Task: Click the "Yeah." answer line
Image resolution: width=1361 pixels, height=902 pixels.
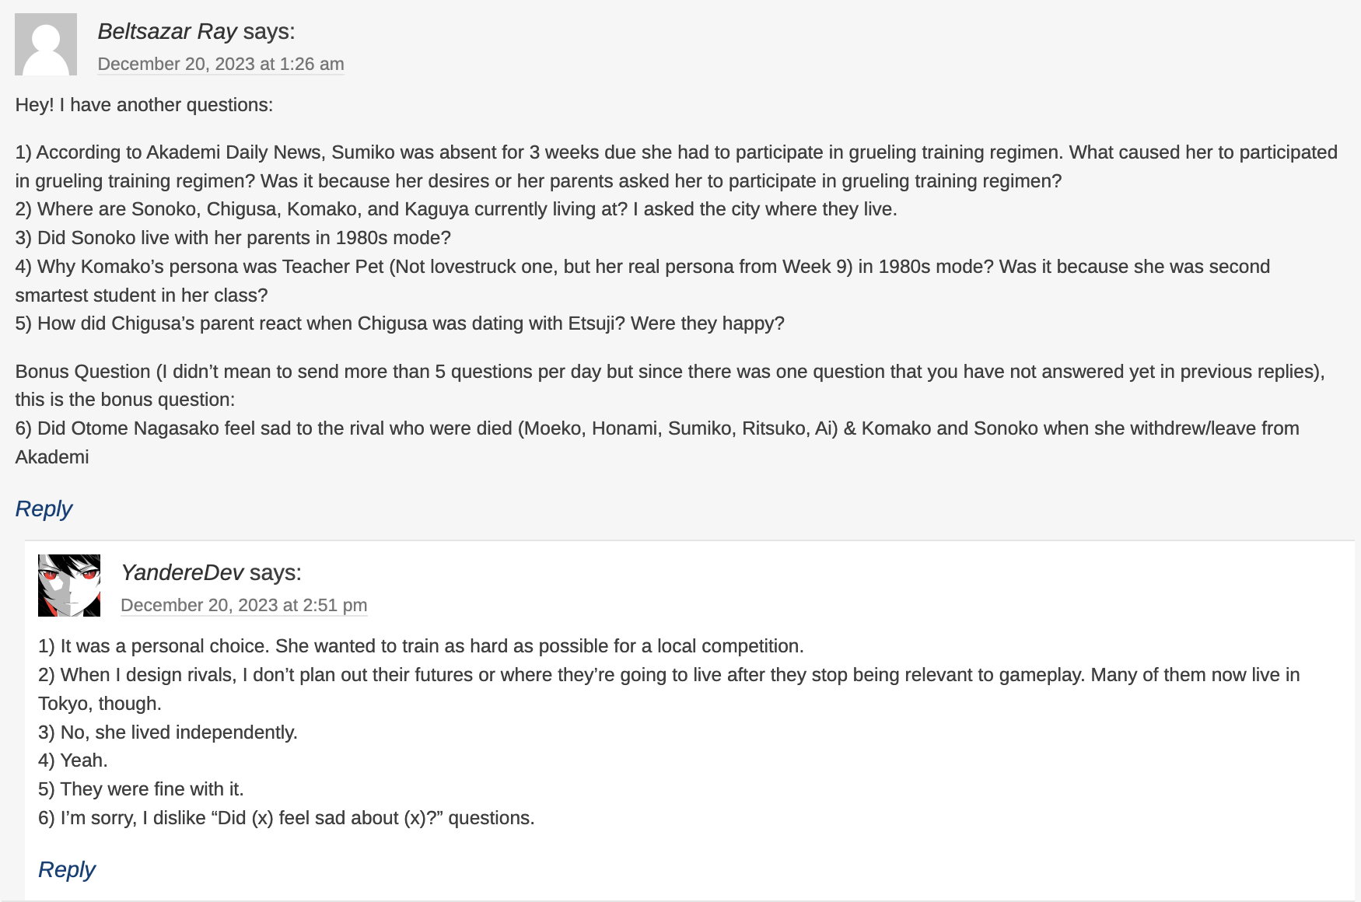Action: [73, 760]
